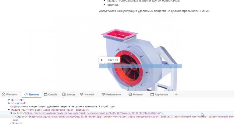Expand the collapsed p element

coord(9,100)
